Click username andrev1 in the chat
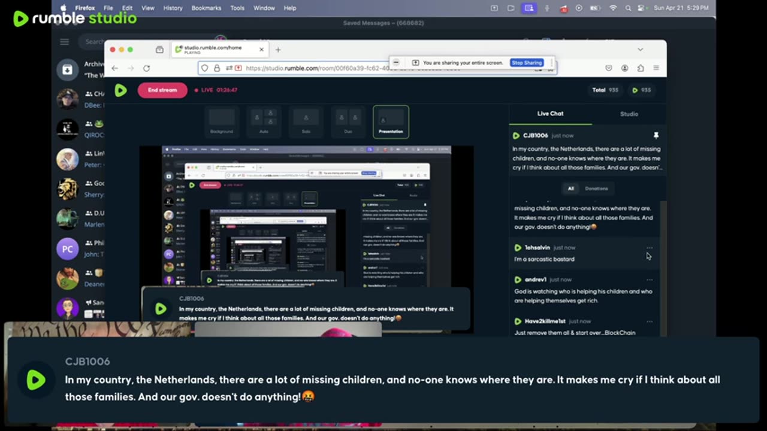The width and height of the screenshot is (767, 431). pos(536,280)
